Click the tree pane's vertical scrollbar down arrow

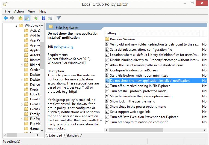click(x=42, y=130)
